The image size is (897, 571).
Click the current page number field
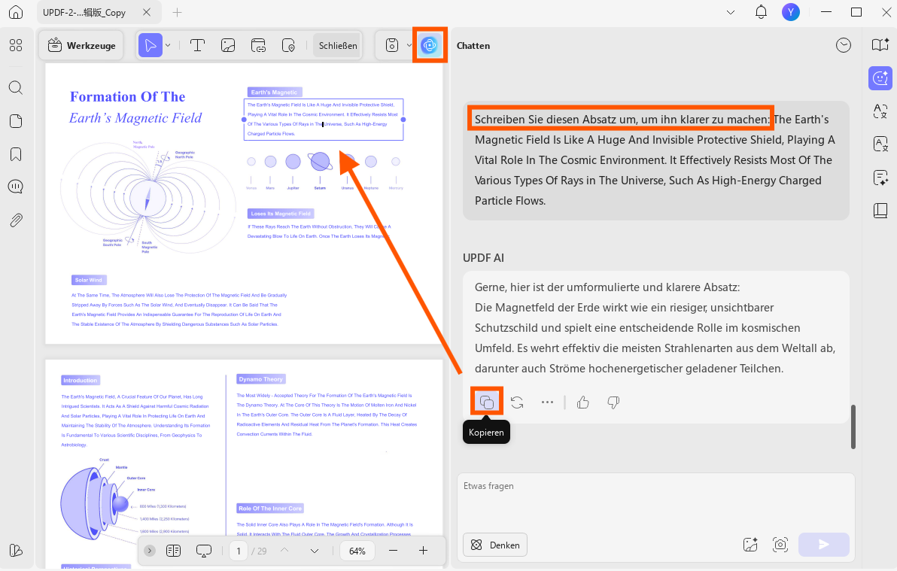[x=239, y=551]
